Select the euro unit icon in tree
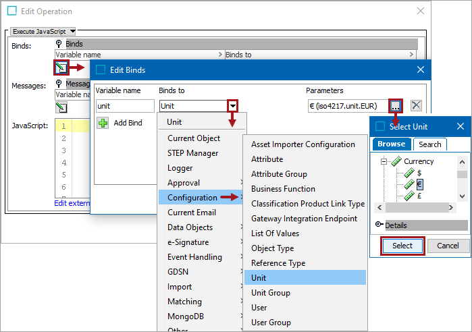 (x=409, y=185)
